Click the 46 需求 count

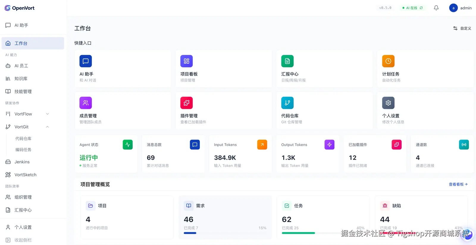189,219
